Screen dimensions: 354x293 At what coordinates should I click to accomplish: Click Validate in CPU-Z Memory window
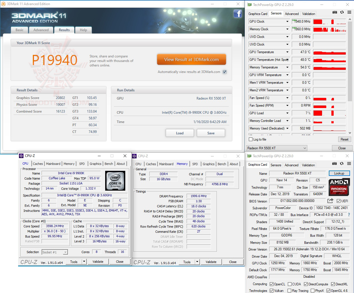[x=211, y=262]
